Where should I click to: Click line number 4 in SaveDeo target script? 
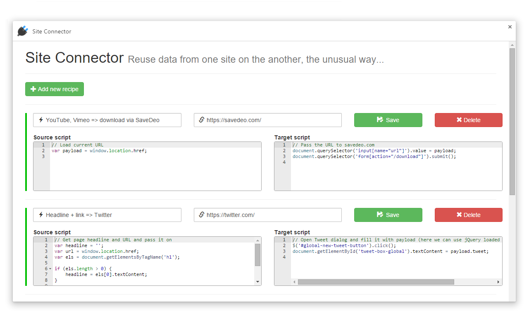284,162
